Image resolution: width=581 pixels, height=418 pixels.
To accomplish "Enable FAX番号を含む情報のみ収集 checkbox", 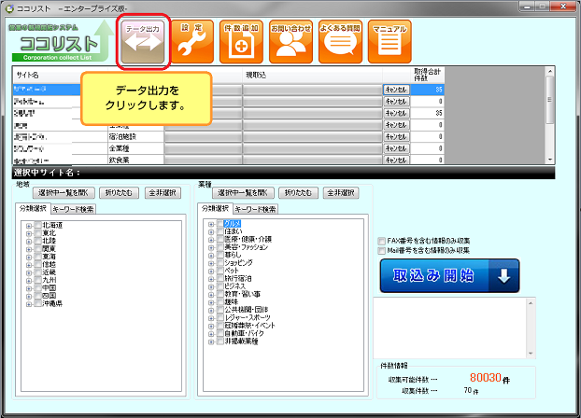I will (380, 241).
